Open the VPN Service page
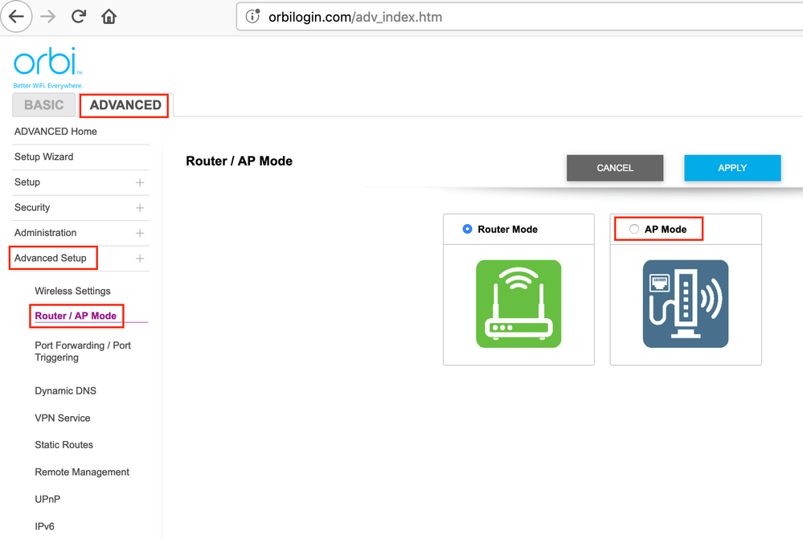Screen dimensions: 803x539 (63, 418)
